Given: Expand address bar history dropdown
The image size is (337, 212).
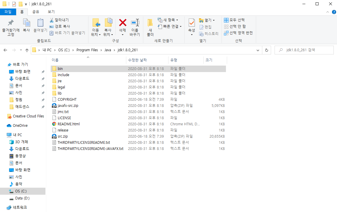Looking at the screenshot, I should 258,50.
